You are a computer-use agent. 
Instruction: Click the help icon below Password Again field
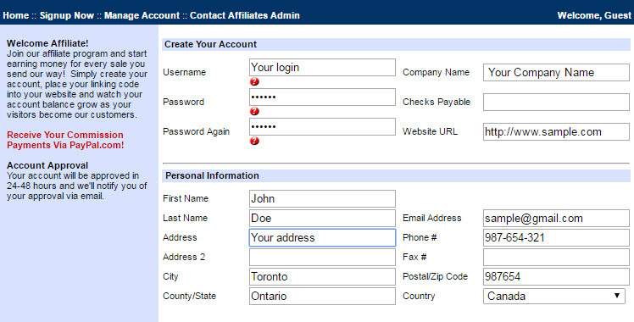point(254,141)
